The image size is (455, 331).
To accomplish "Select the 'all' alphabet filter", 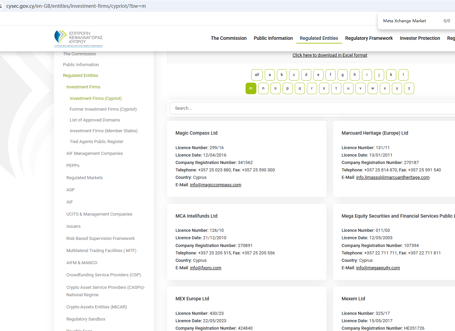I will click(x=257, y=75).
